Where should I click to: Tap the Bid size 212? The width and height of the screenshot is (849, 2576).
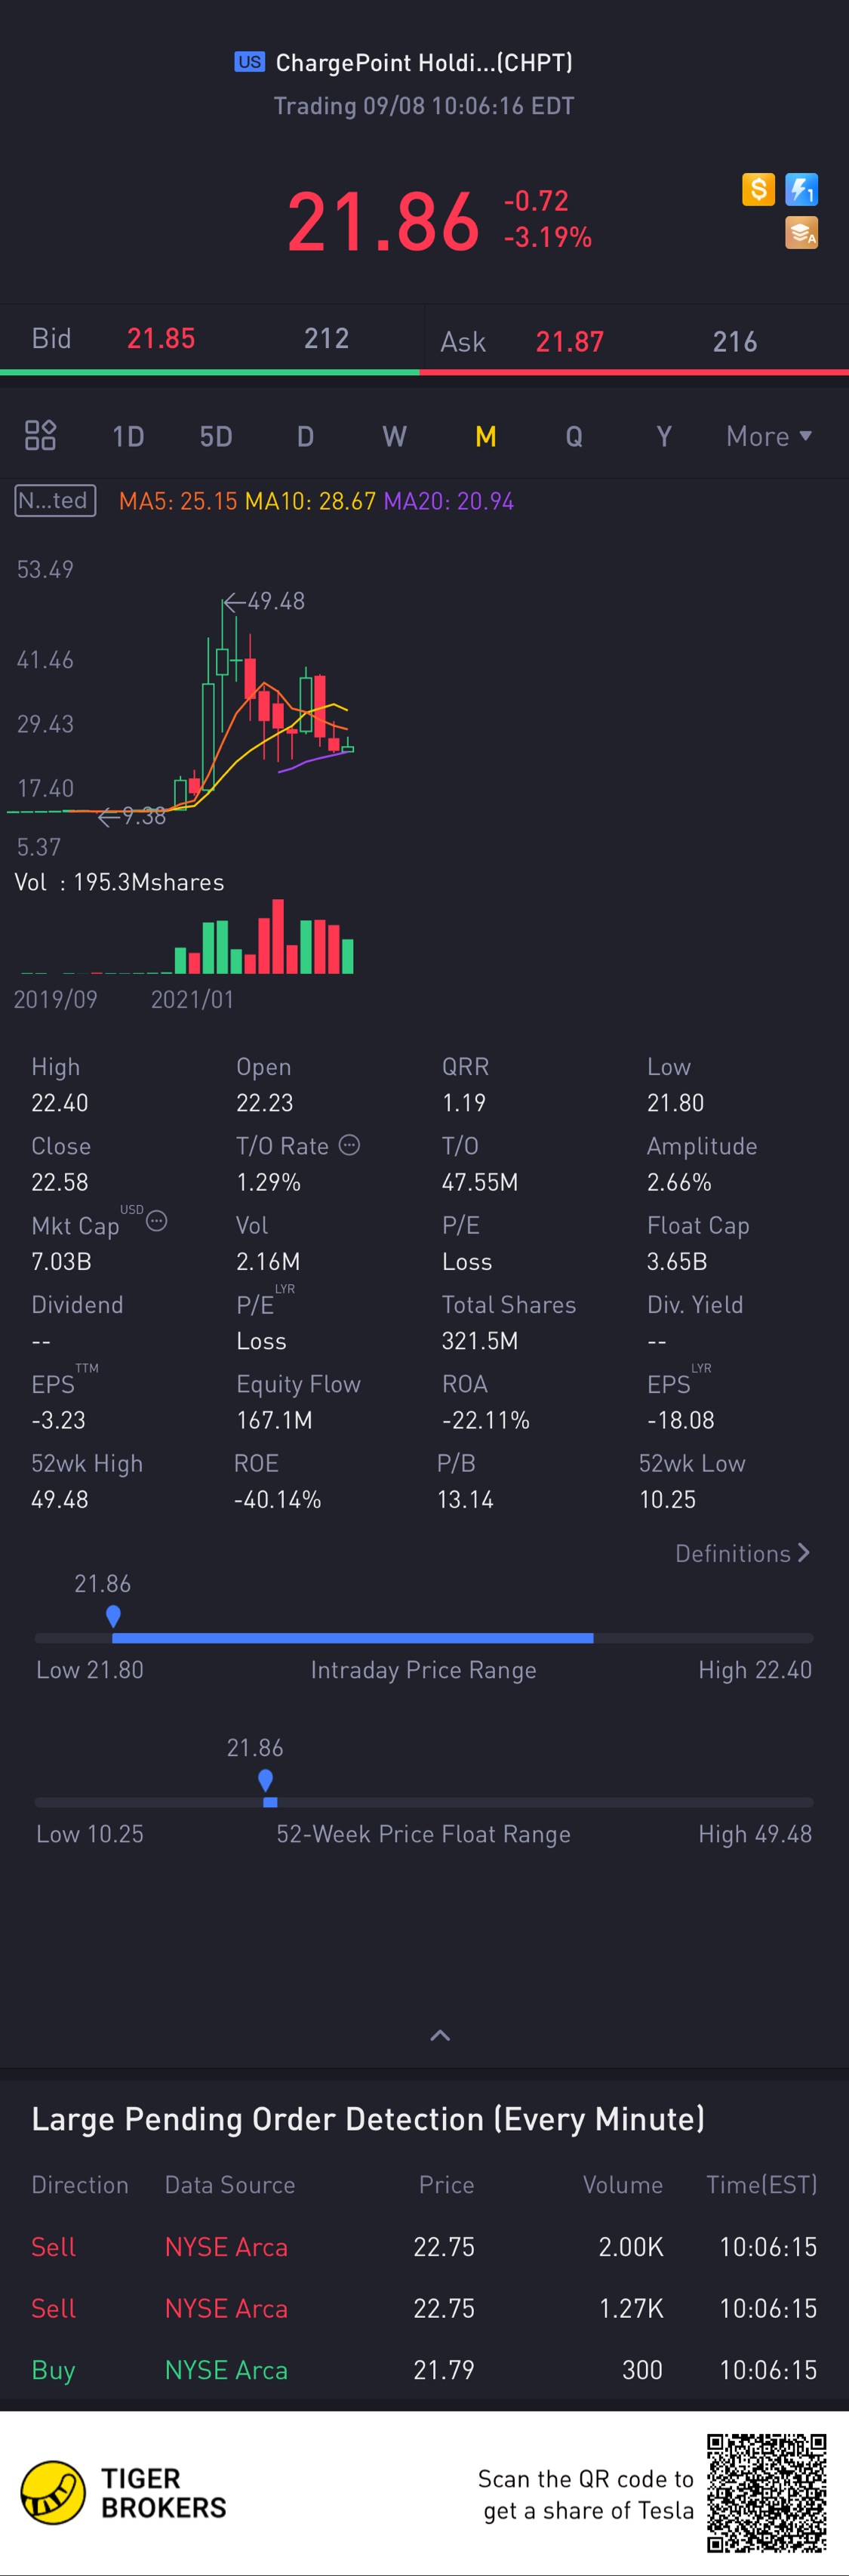(326, 338)
